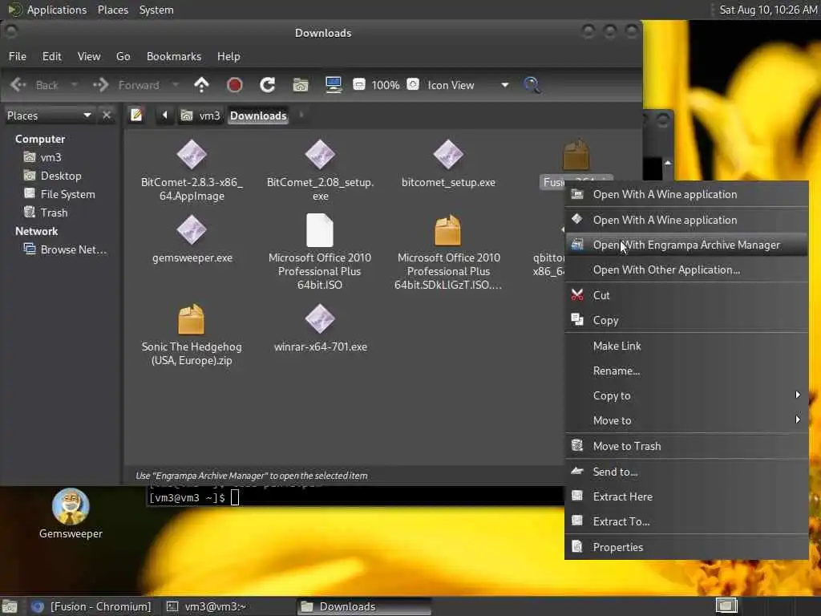
Task: Zoom out with the minus icon
Action: (x=359, y=84)
